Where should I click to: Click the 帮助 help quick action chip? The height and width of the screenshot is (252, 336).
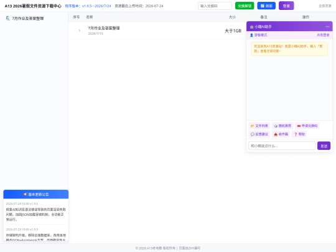point(299,134)
